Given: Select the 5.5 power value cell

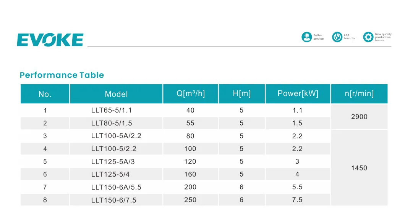Looking at the screenshot, I should [298, 187].
